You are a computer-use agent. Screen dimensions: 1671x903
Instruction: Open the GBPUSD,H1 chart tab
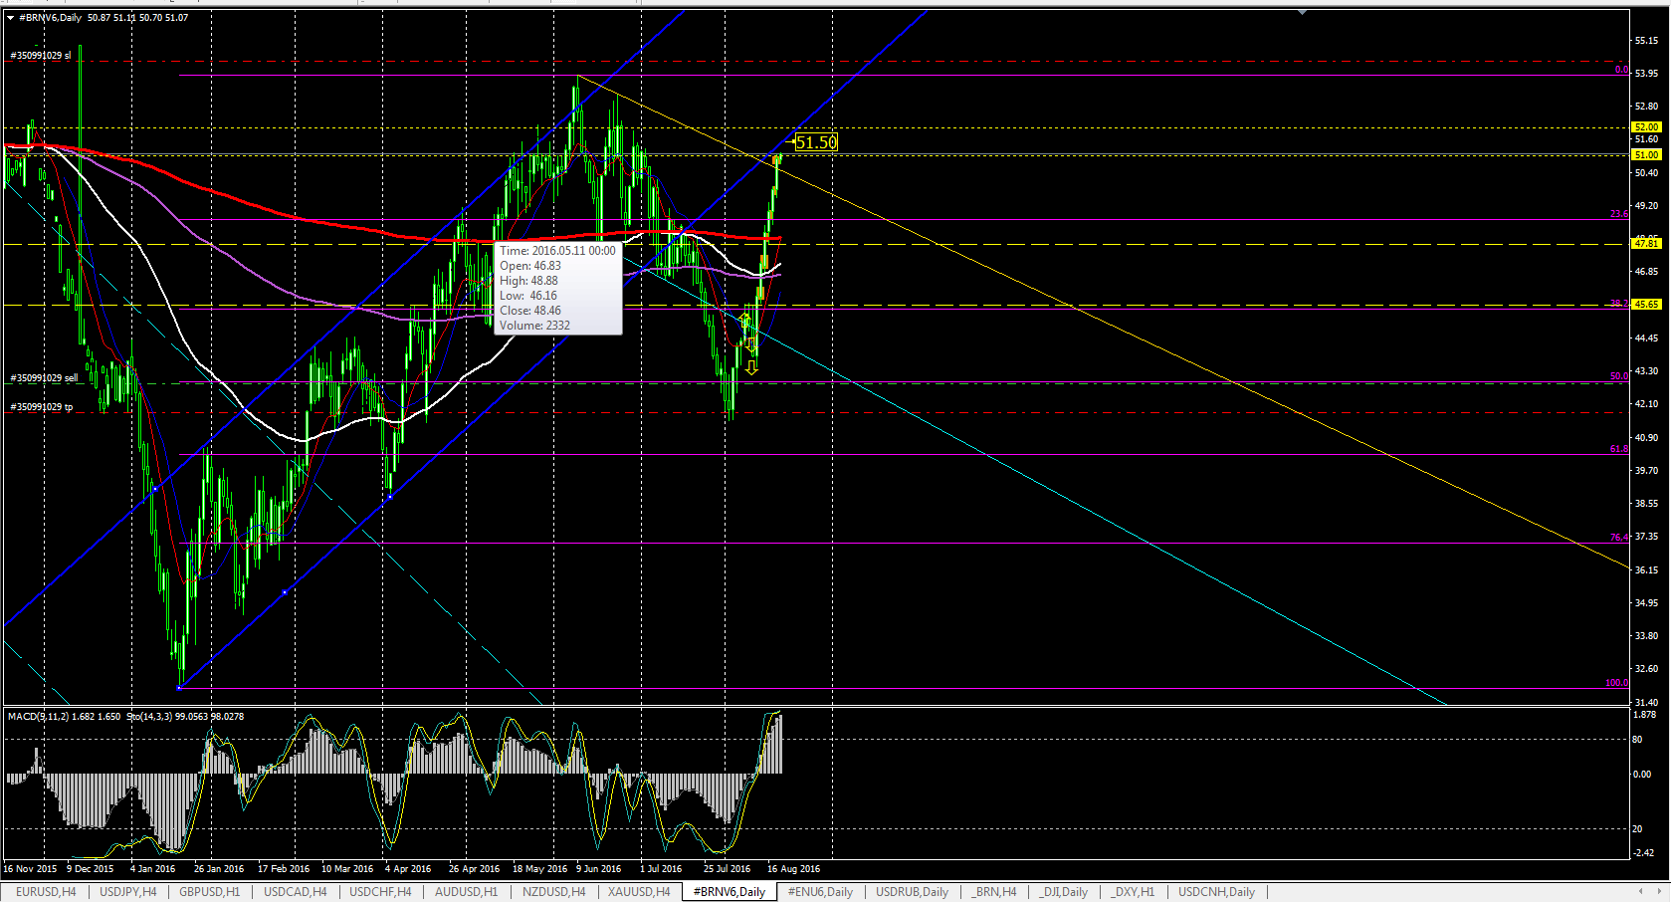209,892
